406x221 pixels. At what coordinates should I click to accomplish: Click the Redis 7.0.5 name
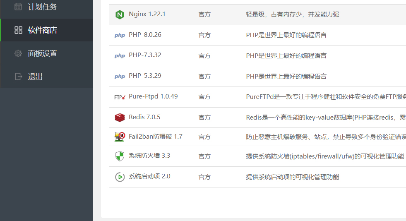point(144,117)
